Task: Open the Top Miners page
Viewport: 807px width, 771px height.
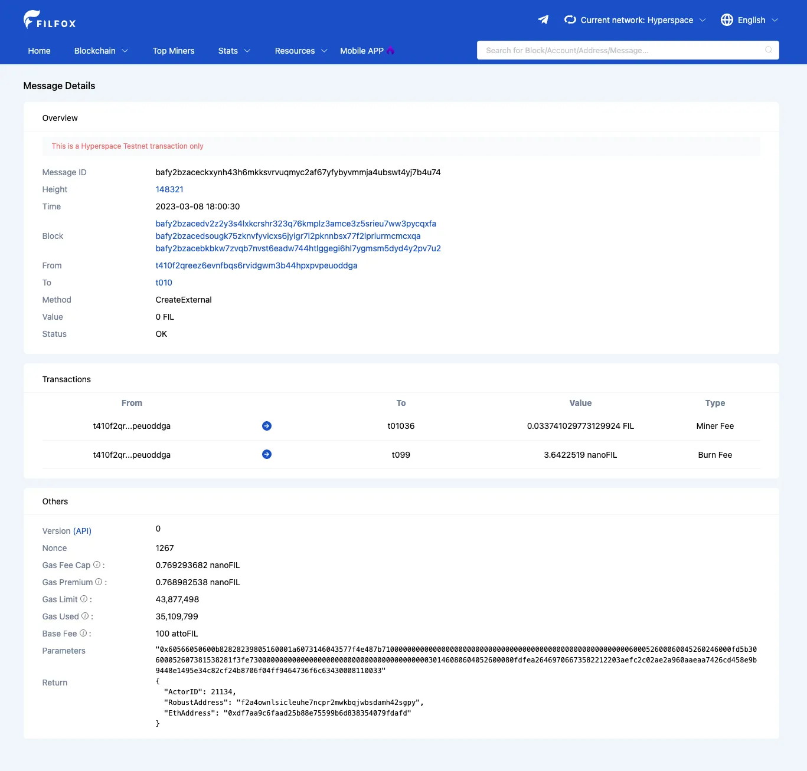Action: click(174, 51)
